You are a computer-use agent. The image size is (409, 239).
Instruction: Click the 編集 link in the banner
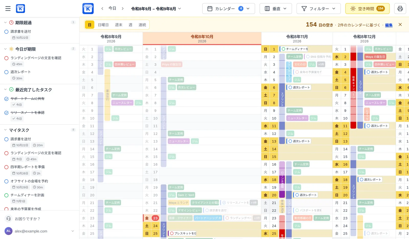click(x=389, y=25)
